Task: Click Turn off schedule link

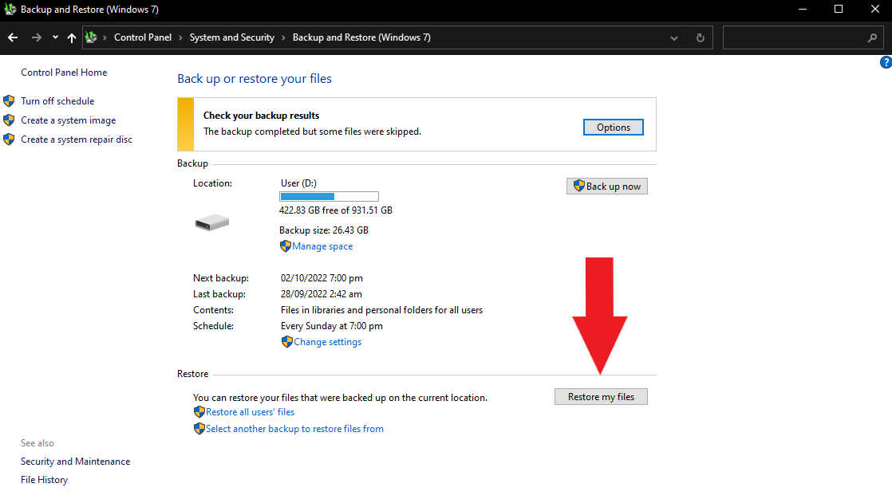Action: tap(57, 101)
